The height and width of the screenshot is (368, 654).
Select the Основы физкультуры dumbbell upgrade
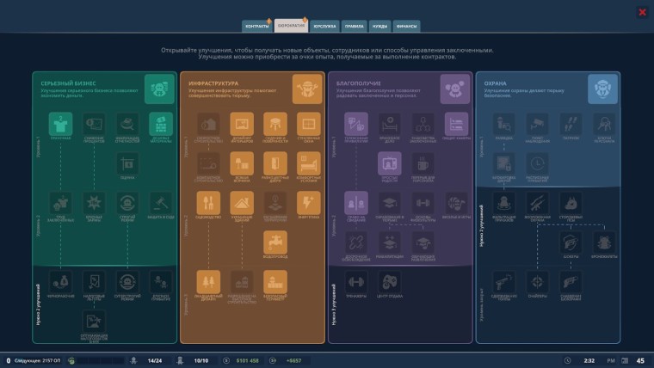tap(423, 203)
